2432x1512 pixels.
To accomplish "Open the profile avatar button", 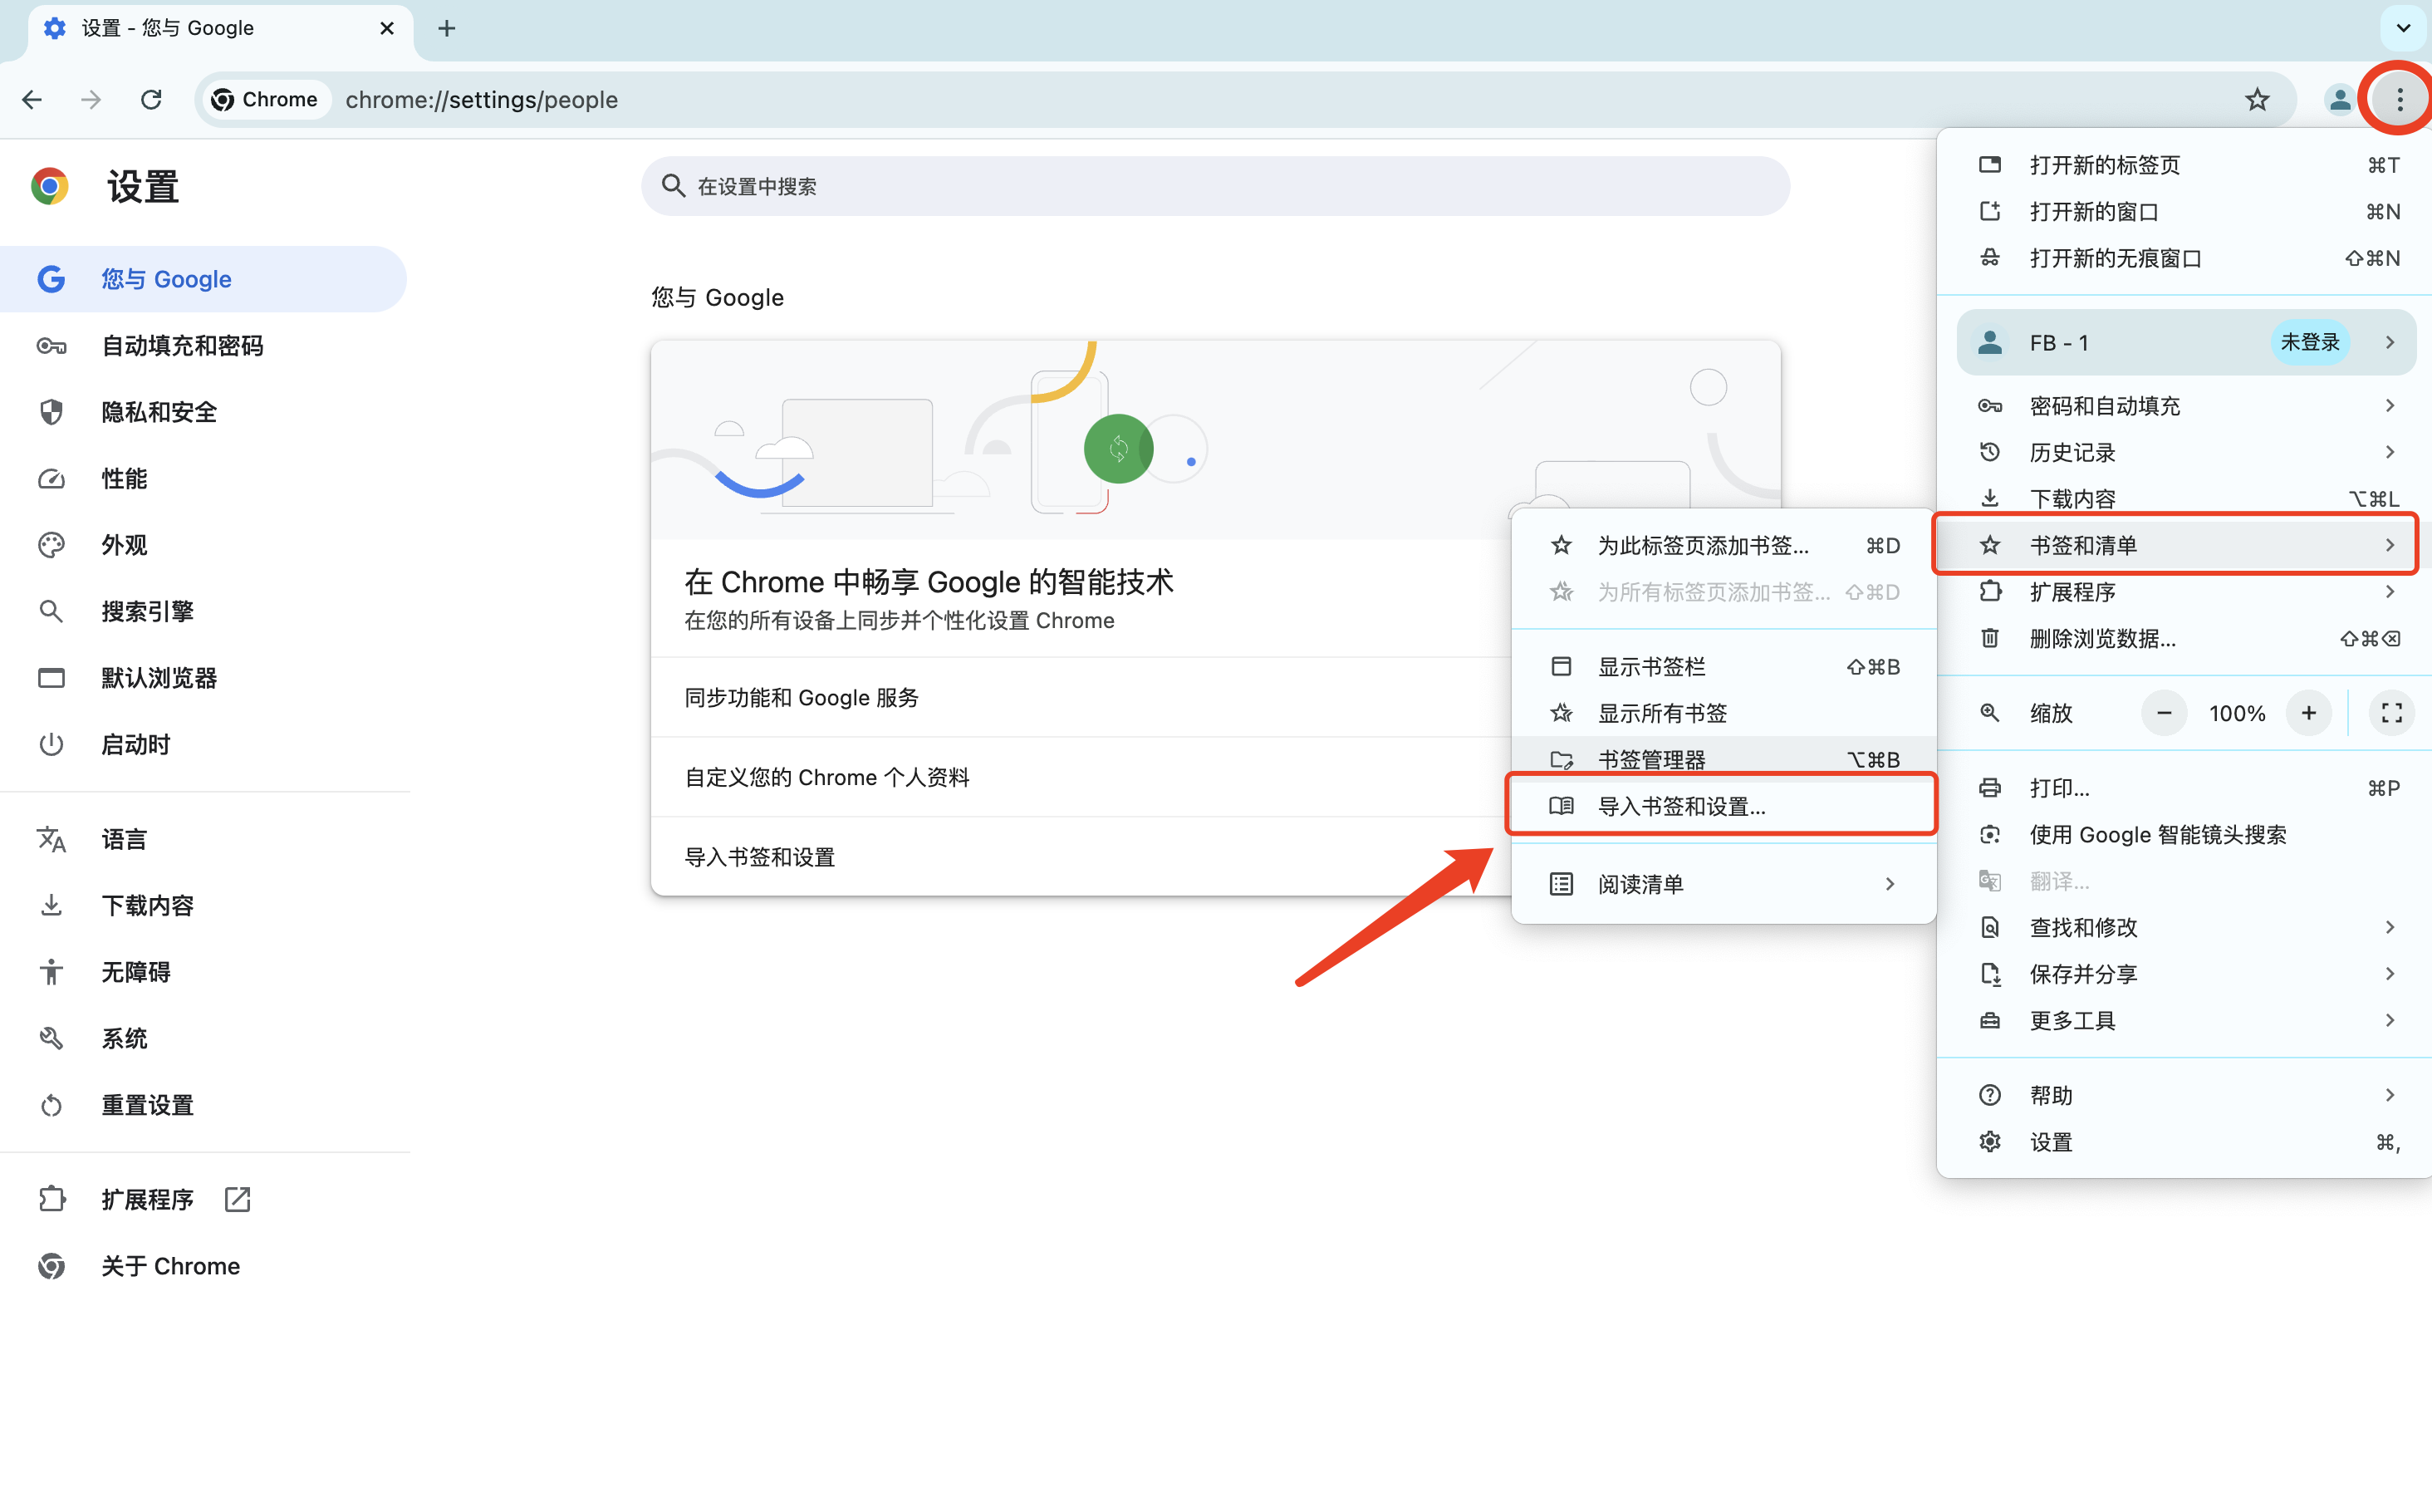I will tap(2339, 99).
